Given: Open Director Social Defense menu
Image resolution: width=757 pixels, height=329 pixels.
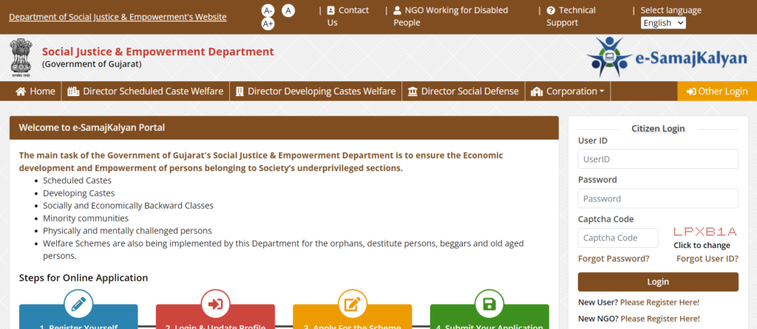Looking at the screenshot, I should point(464,91).
